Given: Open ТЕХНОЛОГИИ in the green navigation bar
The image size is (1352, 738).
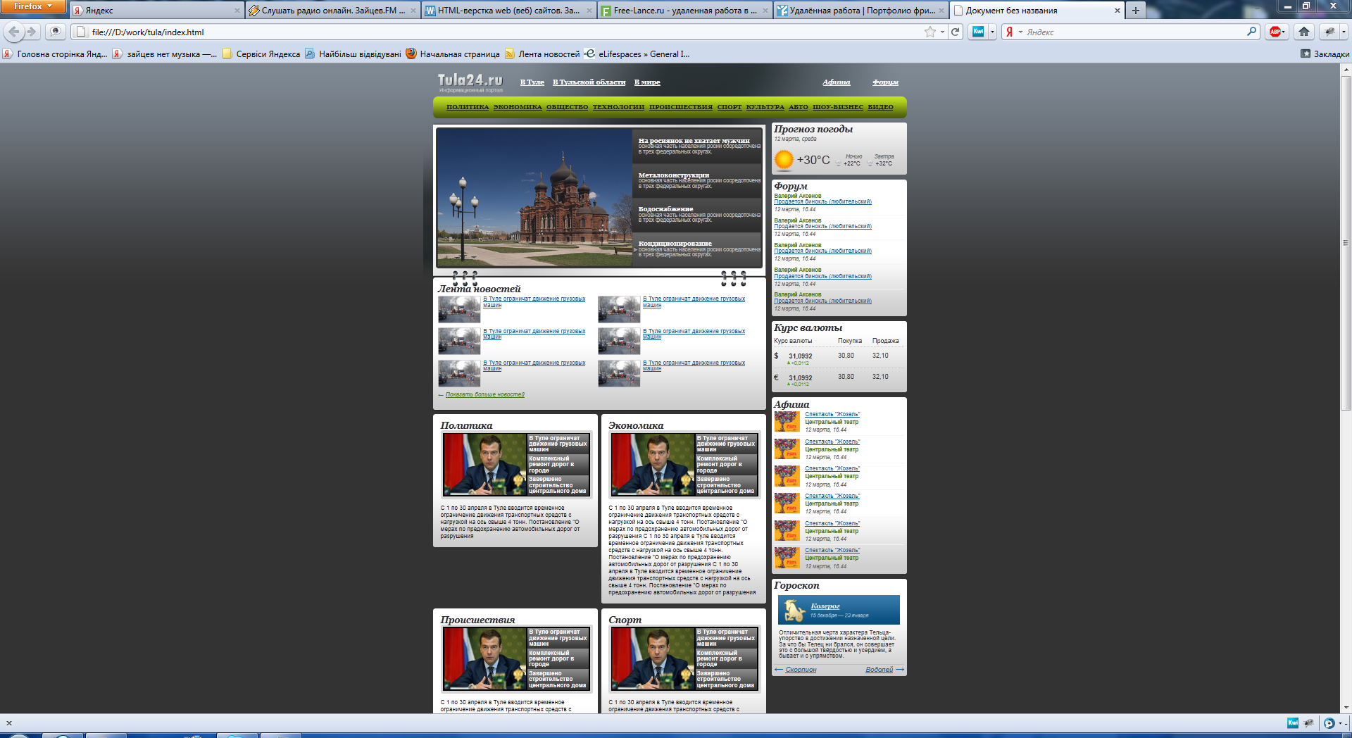Looking at the screenshot, I should (x=618, y=107).
